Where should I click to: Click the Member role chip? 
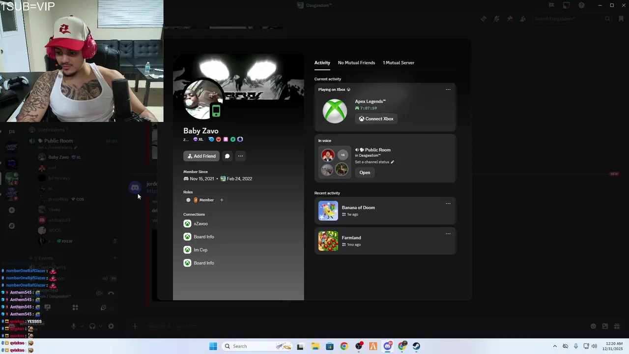pyautogui.click(x=200, y=200)
